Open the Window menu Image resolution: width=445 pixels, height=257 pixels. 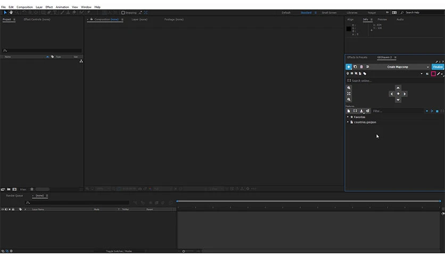coord(86,7)
